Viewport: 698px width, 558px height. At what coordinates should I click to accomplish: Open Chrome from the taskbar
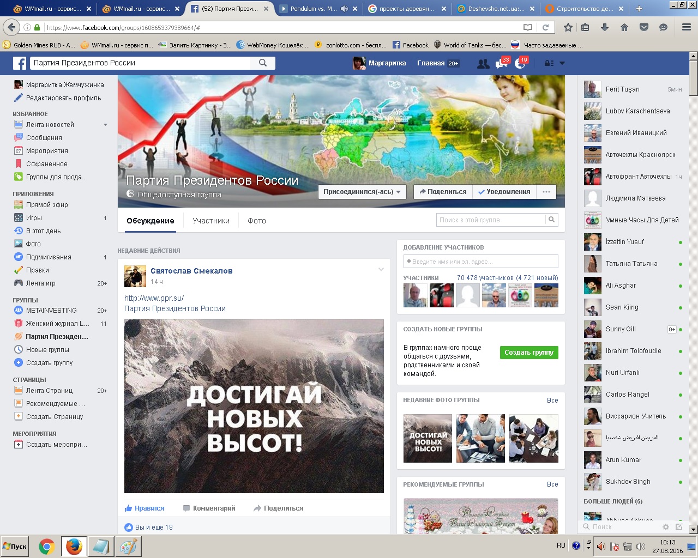[x=46, y=547]
